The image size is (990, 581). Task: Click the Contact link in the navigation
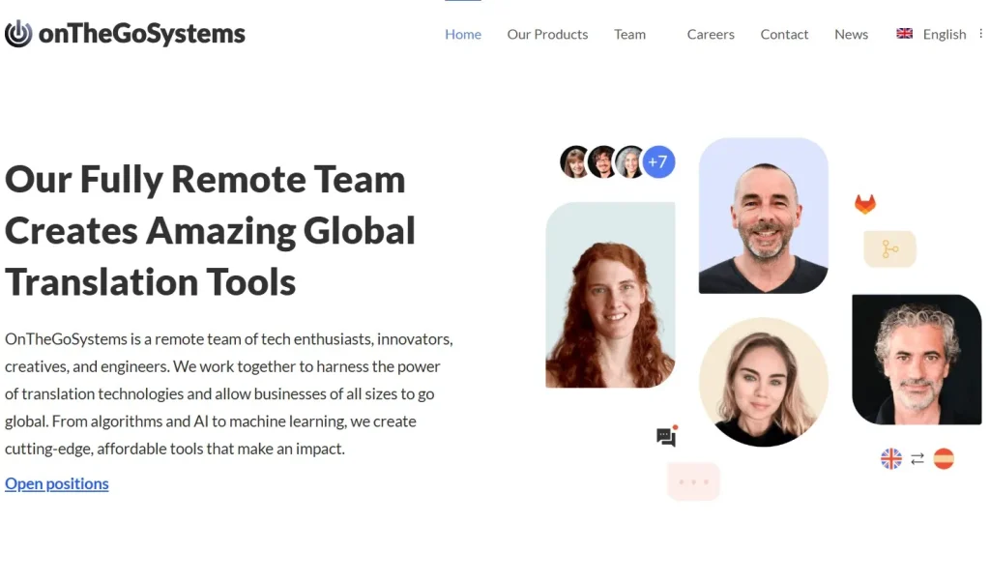(x=784, y=34)
